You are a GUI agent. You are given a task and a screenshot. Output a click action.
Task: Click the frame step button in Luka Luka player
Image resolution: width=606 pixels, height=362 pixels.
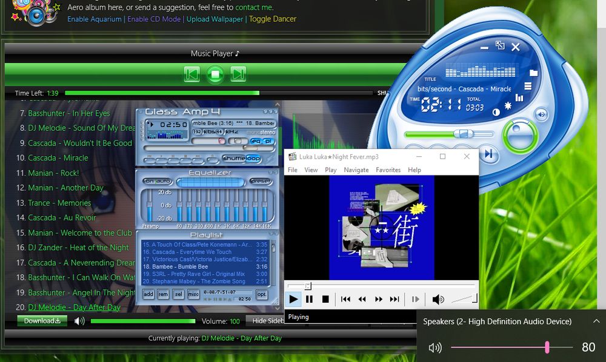[x=416, y=299]
